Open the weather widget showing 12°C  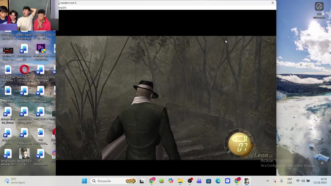click(15, 181)
